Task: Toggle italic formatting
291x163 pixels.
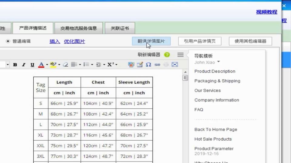Action: click(24, 65)
